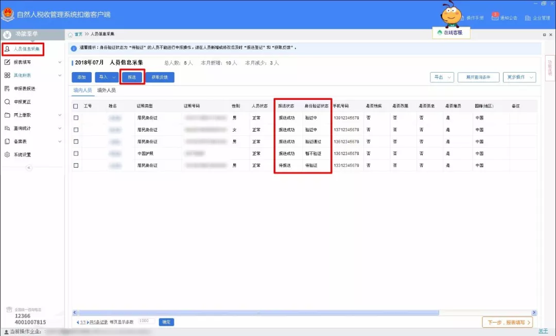Check the first 居民身份证 row checkbox

(75, 117)
